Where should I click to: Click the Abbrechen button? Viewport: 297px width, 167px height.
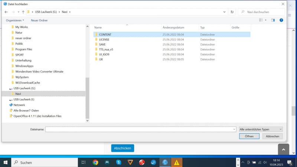[272, 136]
